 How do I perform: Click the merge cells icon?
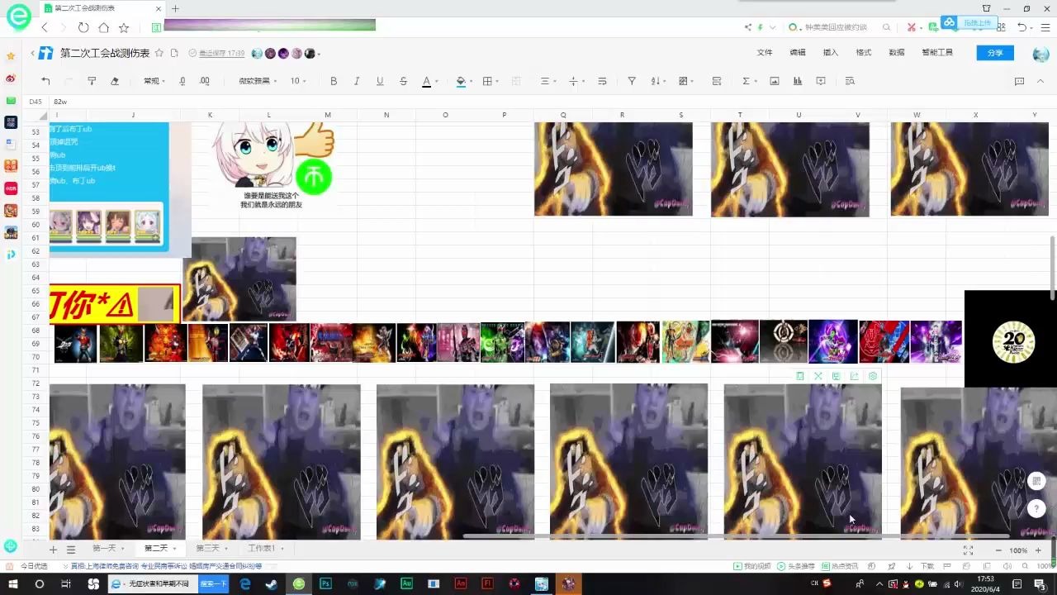[516, 81]
